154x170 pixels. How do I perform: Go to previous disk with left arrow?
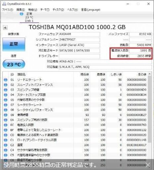[x=5, y=28]
